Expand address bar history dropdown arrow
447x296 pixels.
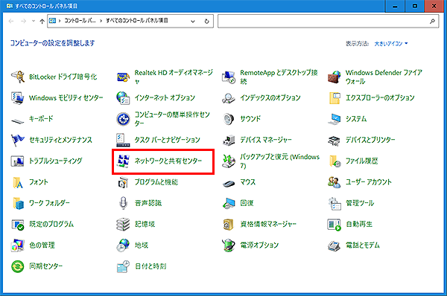193,21
